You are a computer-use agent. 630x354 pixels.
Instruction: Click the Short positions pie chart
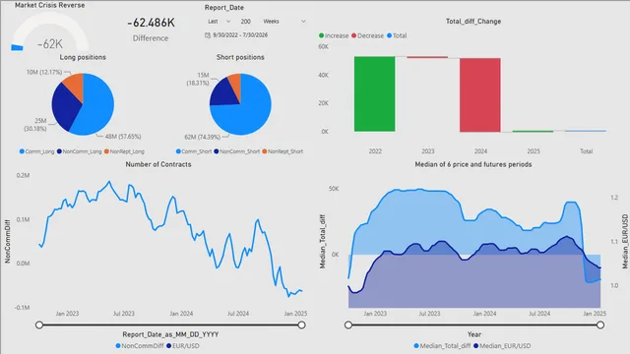(240, 104)
